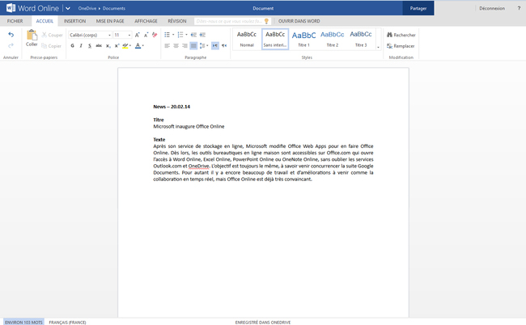Open the FICHIER tab
The height and width of the screenshot is (325, 526).
pos(15,21)
